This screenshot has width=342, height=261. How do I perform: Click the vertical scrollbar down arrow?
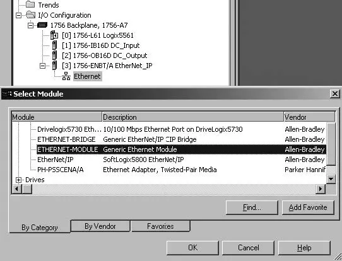331,179
